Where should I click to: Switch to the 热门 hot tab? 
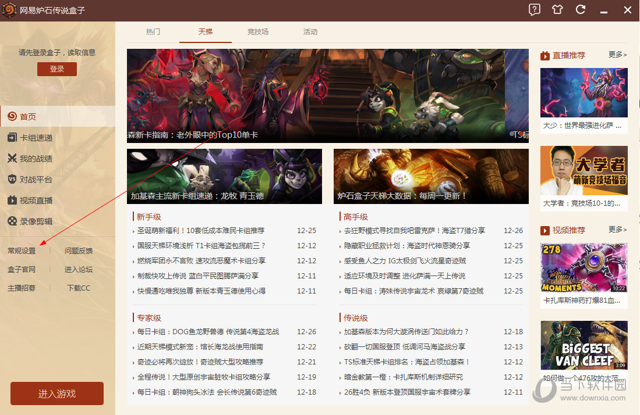153,32
